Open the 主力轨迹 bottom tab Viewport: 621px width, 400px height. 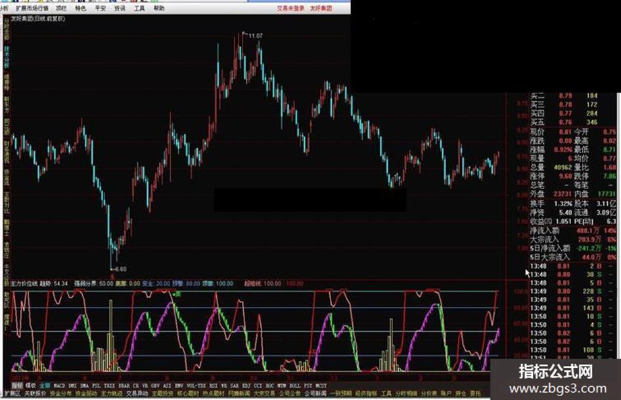coord(112,393)
